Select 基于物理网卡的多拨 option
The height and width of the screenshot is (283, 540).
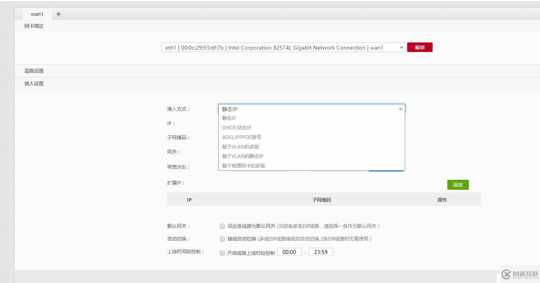tap(244, 166)
